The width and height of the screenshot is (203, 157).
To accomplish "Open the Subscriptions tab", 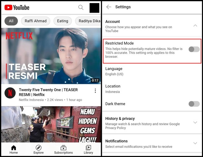I will coord(63,150).
